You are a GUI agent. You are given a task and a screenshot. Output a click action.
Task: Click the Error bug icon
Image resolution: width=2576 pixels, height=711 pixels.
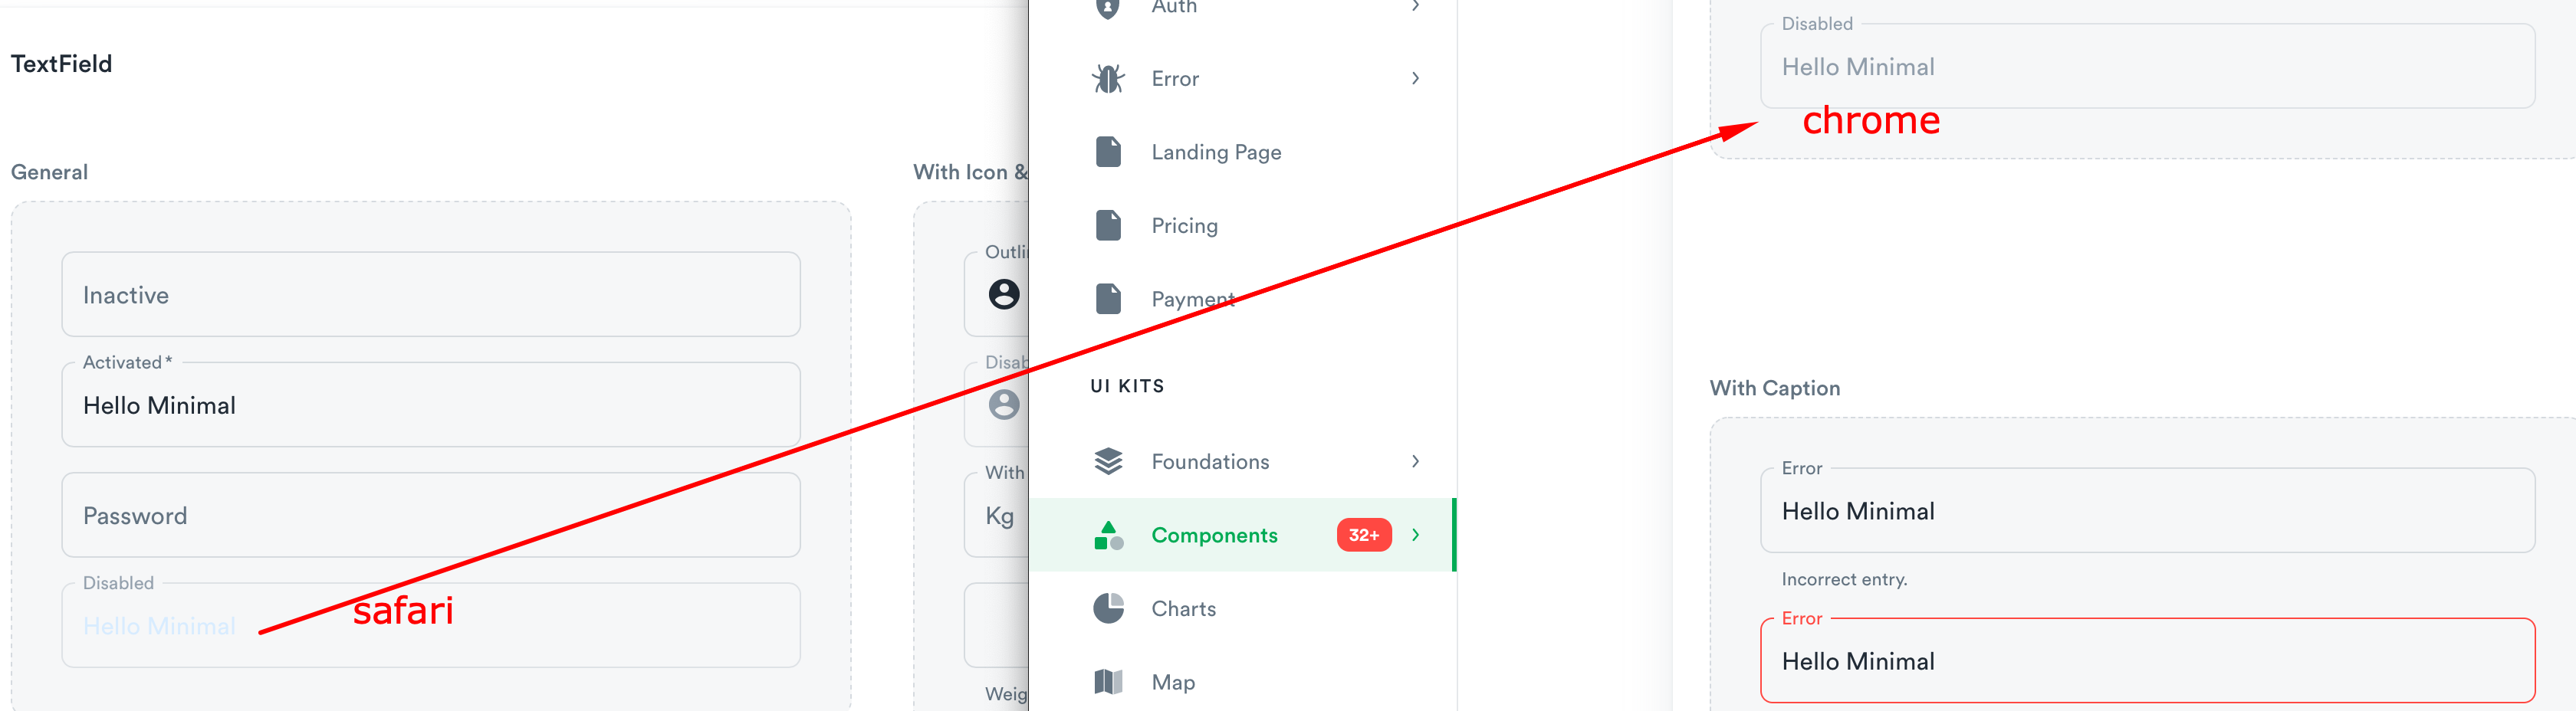(x=1107, y=78)
